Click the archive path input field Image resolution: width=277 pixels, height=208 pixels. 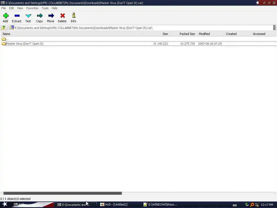click(x=141, y=28)
